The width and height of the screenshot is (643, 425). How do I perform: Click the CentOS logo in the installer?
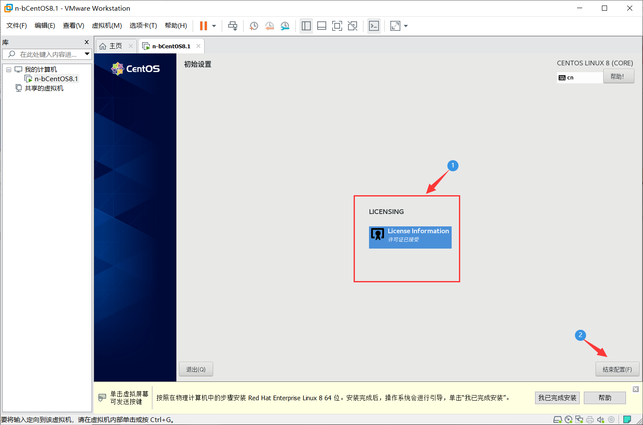(135, 69)
